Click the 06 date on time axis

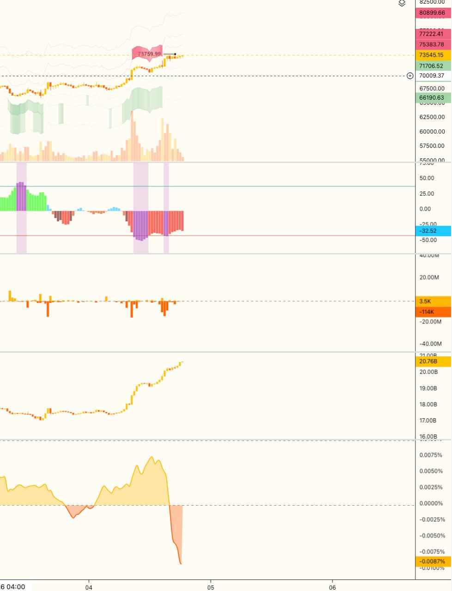332,587
